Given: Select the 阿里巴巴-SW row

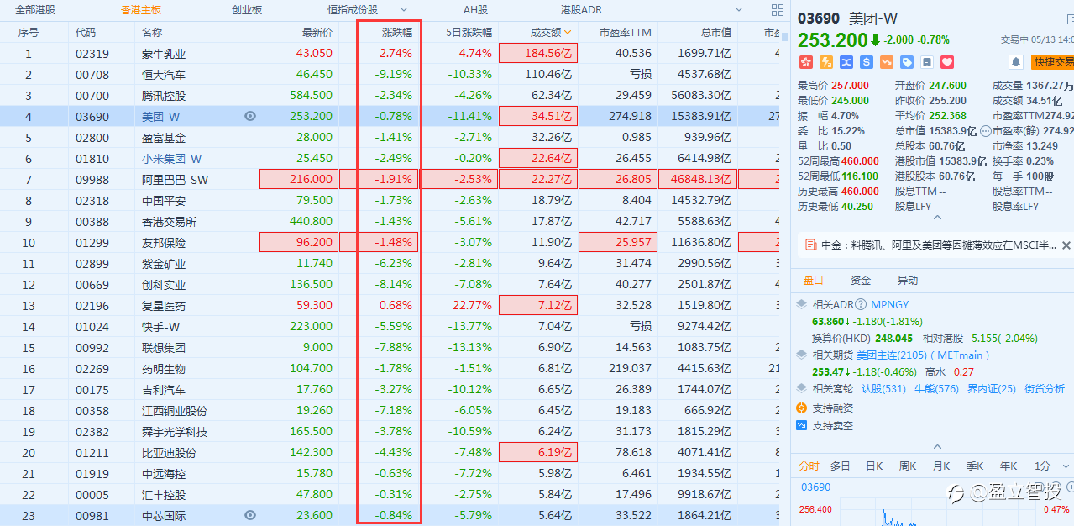Looking at the screenshot, I should point(390,179).
